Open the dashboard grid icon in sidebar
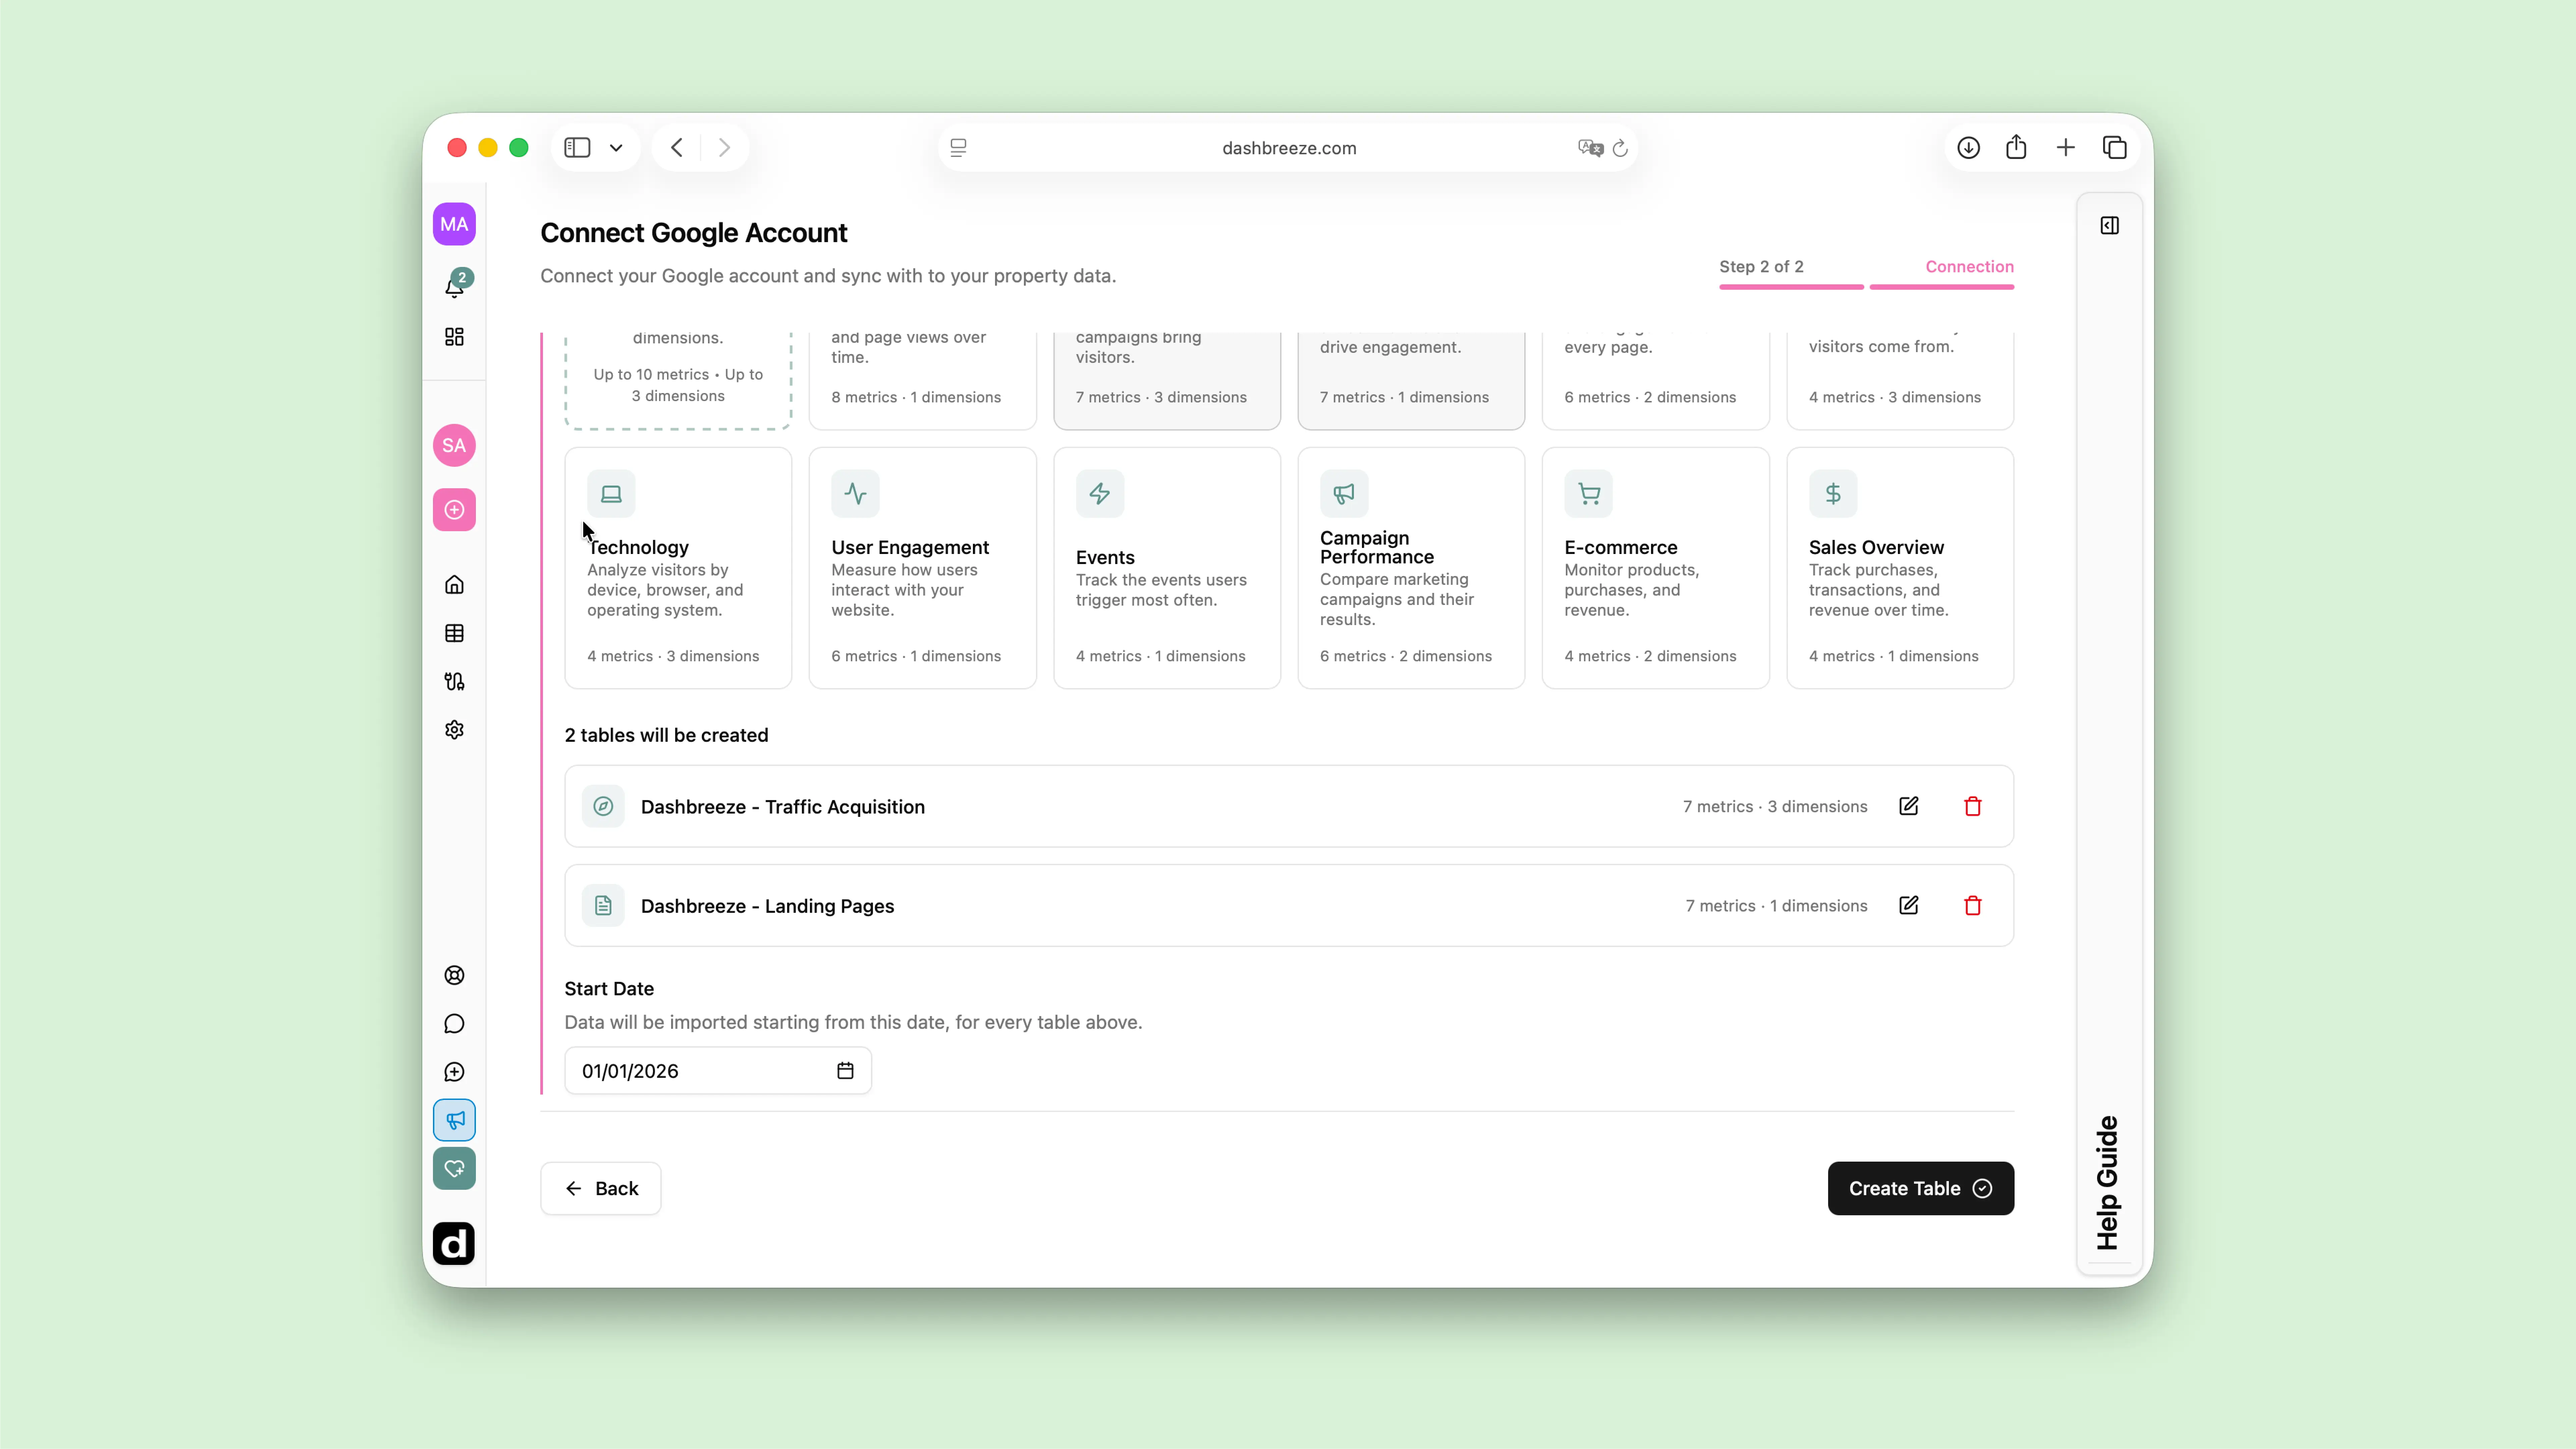2576x1449 pixels. pos(454,337)
